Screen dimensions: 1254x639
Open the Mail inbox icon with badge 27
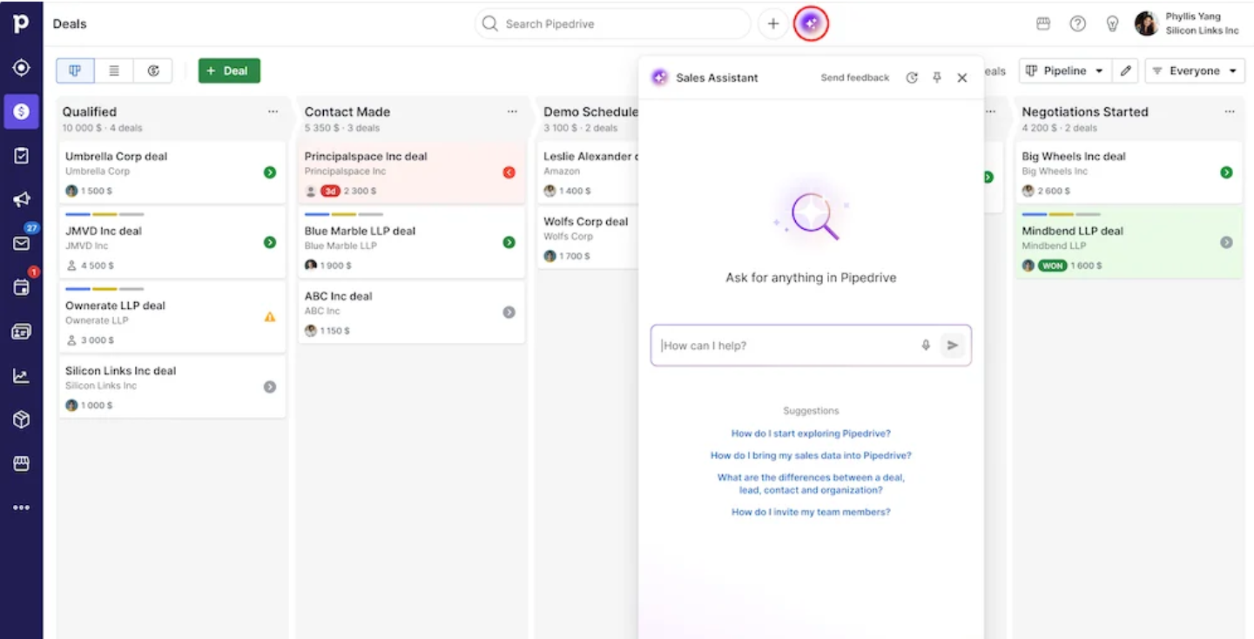tap(21, 244)
